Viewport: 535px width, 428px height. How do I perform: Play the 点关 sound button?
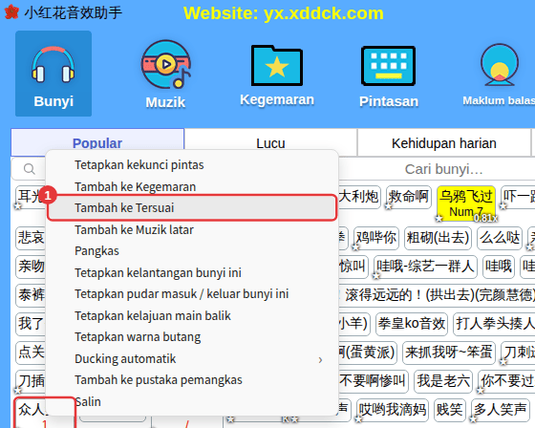[x=31, y=352]
